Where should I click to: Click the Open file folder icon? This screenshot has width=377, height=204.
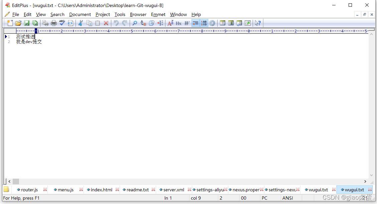coord(18,23)
